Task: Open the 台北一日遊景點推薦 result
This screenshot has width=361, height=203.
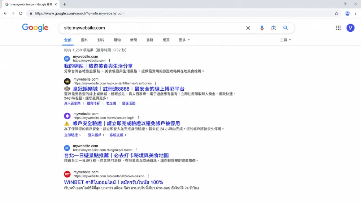Action: coord(116,155)
